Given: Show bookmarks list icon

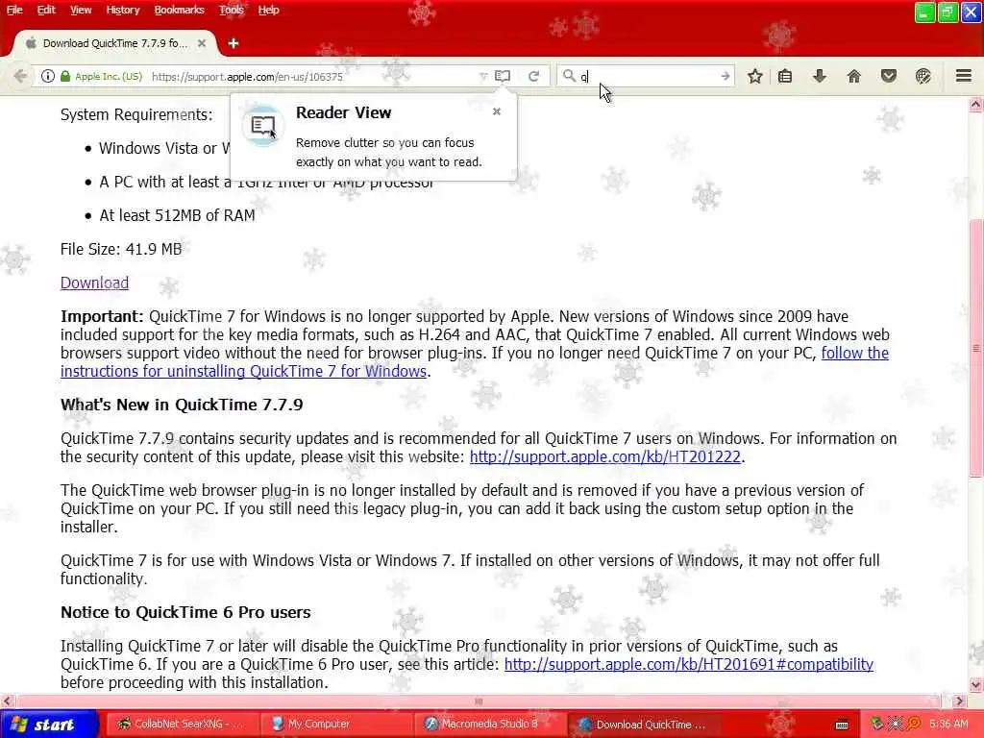Looking at the screenshot, I should click(x=785, y=77).
